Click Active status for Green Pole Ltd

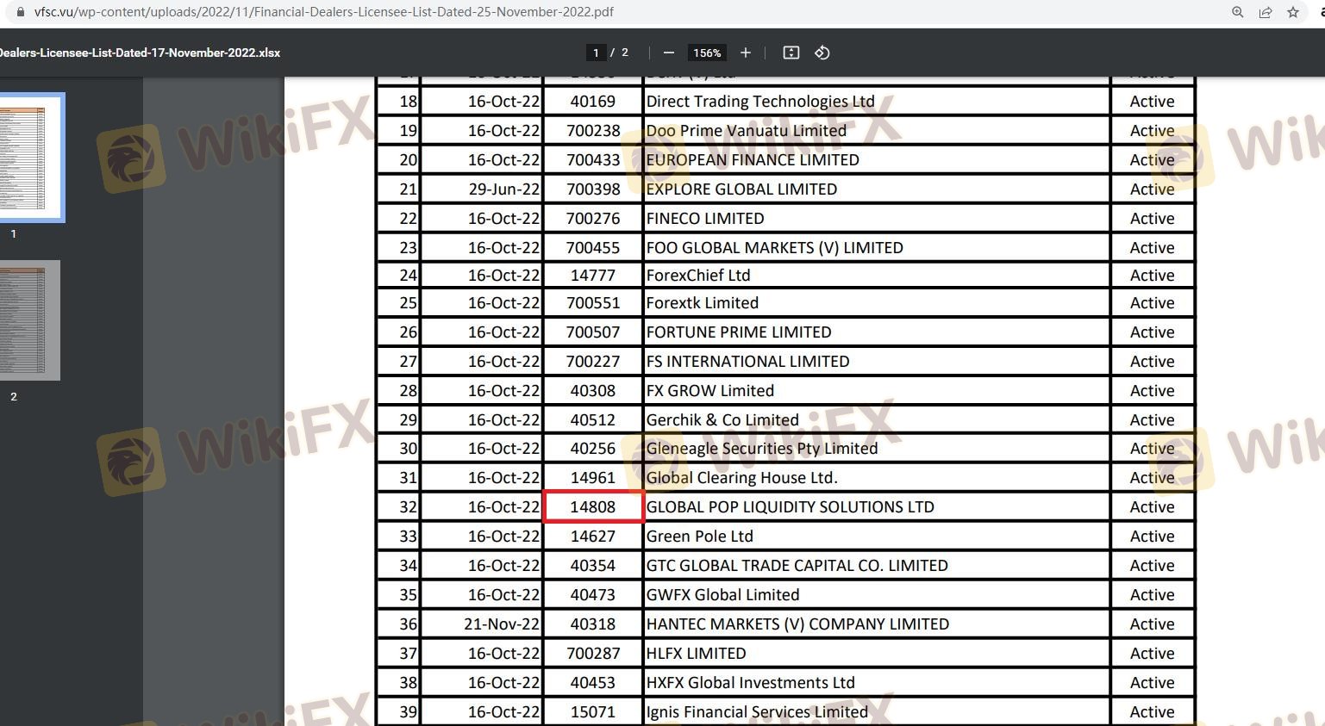(1152, 537)
